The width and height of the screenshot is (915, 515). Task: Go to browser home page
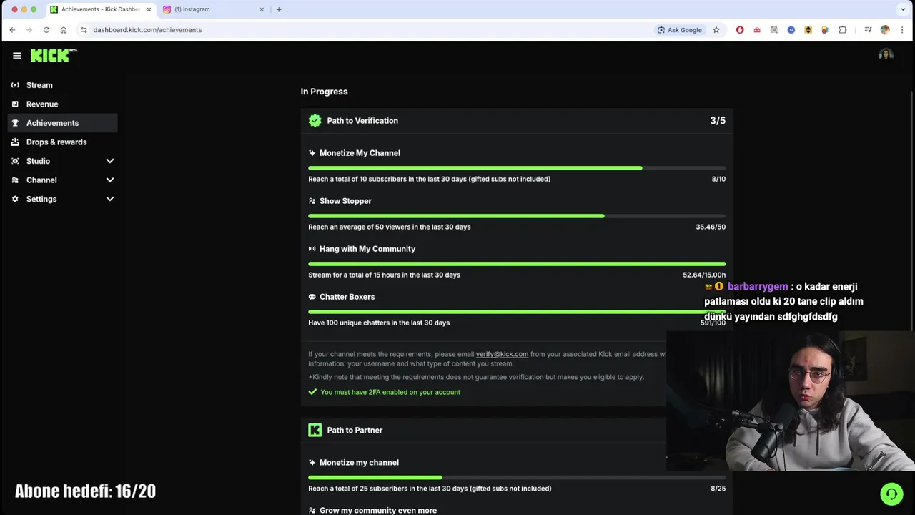pyautogui.click(x=64, y=30)
